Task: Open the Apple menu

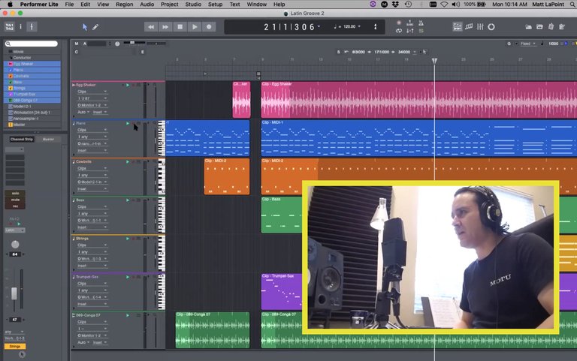Action: click(10, 5)
